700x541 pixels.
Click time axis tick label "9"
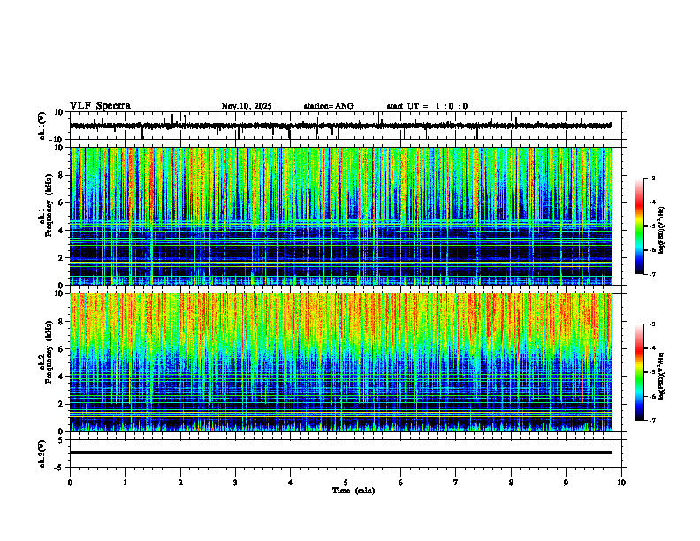coord(566,483)
